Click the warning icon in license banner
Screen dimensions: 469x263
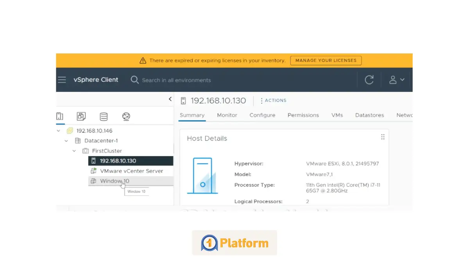[x=143, y=61]
